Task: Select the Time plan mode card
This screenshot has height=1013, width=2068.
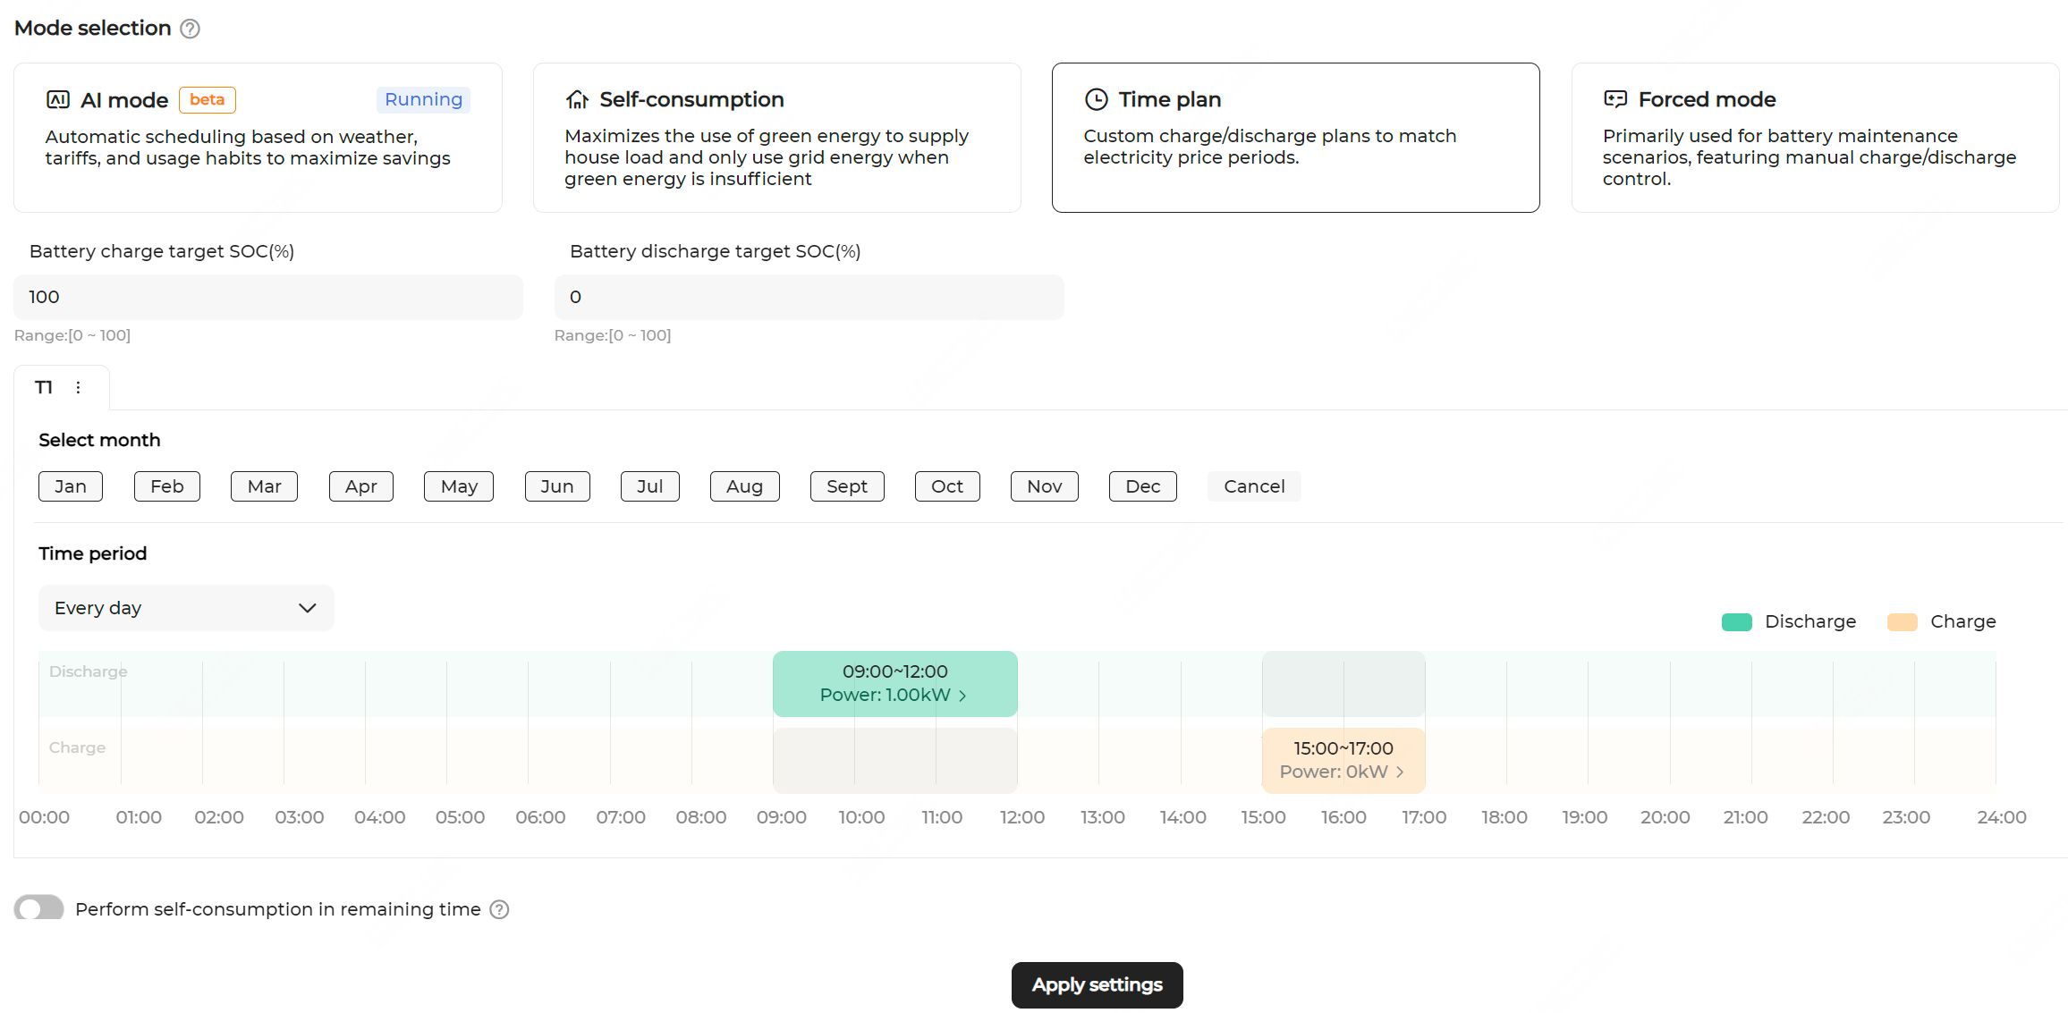Action: coord(1295,138)
